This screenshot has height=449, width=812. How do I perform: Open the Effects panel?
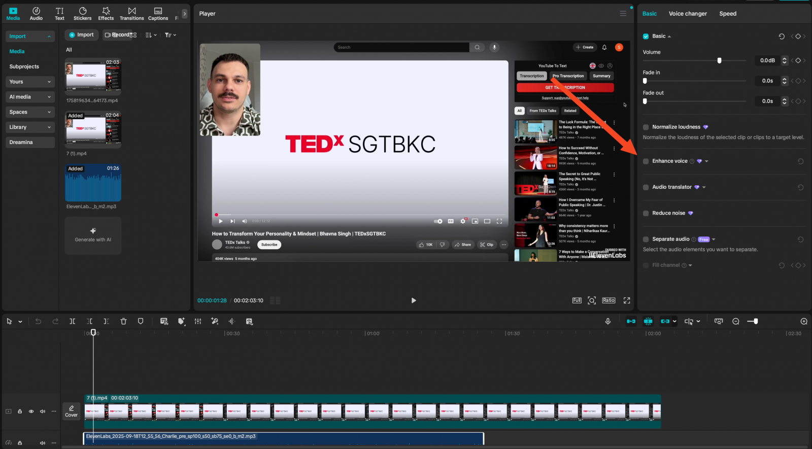point(106,14)
